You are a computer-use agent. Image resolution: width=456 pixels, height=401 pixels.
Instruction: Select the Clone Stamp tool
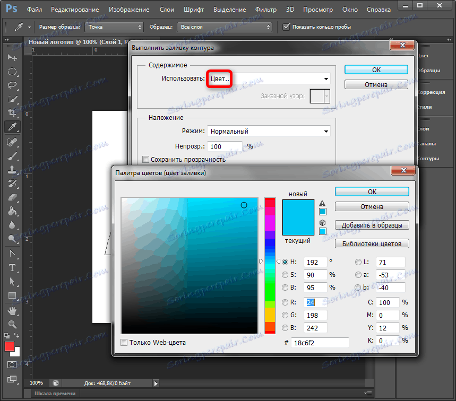[x=12, y=170]
